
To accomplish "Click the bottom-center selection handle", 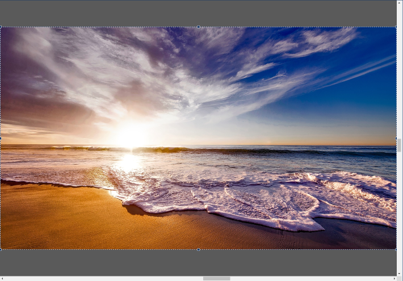I will (198, 249).
